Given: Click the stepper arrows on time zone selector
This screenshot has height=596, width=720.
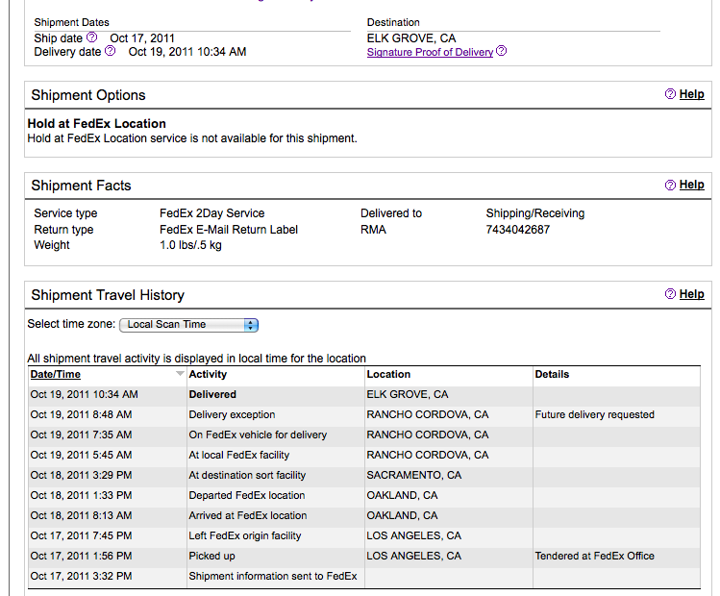Looking at the screenshot, I should tap(251, 325).
